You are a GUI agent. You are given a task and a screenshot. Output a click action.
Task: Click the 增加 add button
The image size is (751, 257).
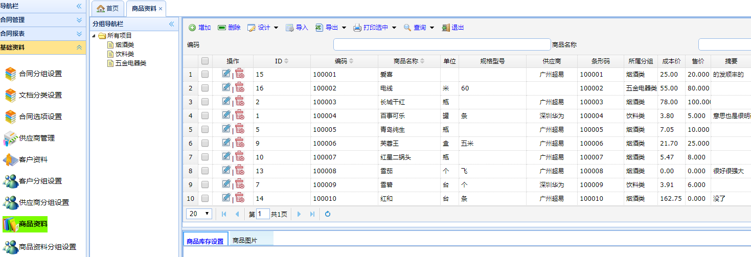(x=199, y=28)
